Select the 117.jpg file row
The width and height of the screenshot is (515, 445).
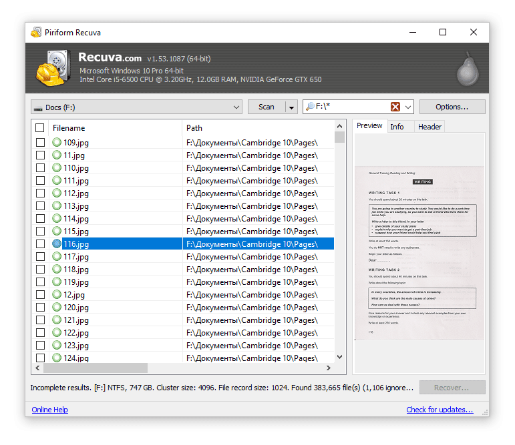182,257
